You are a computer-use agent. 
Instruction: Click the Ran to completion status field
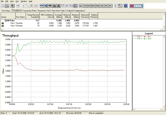tap(97, 113)
